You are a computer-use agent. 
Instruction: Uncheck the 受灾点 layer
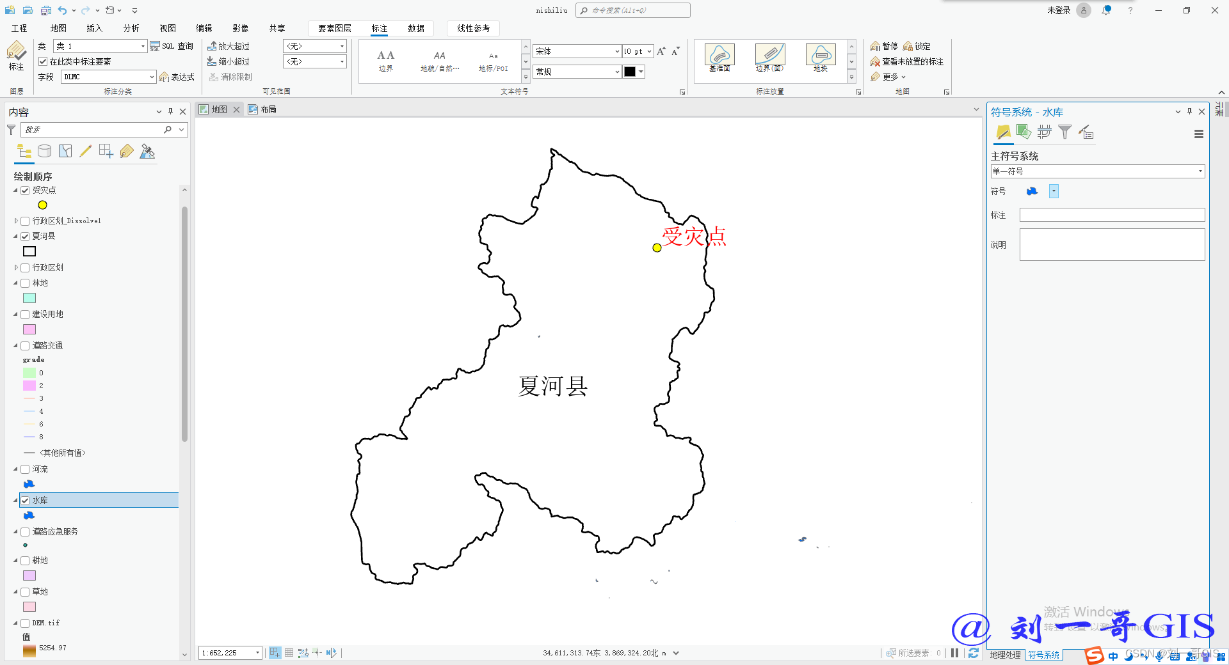[25, 191]
